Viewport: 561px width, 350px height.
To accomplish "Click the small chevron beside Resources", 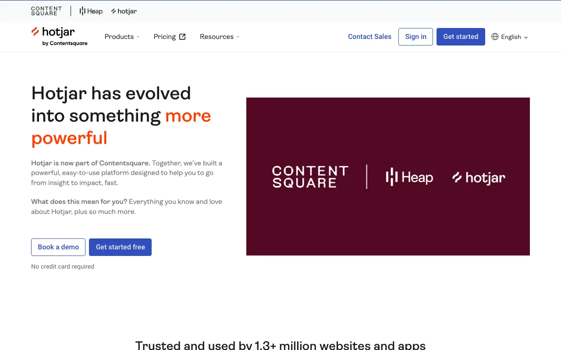I will [238, 37].
